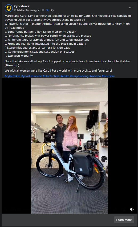
Task: Click the Published by Instagram label
Action: pos(28,10)
